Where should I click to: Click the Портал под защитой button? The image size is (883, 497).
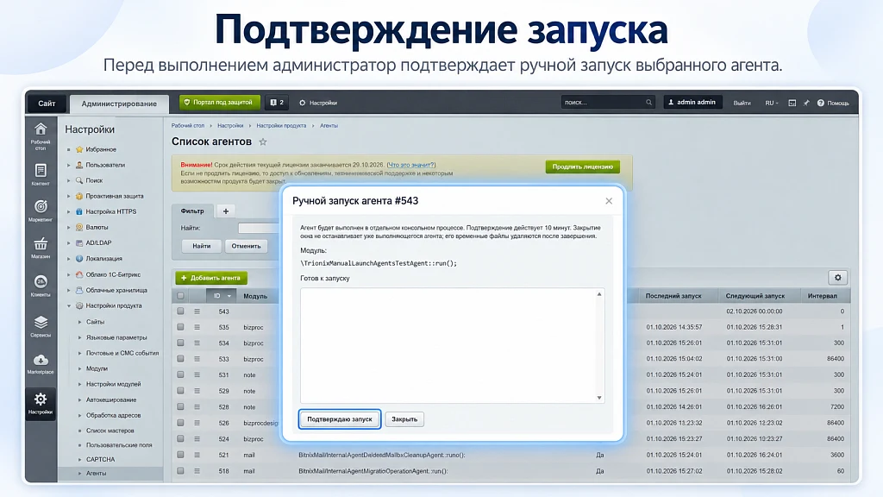coord(219,103)
